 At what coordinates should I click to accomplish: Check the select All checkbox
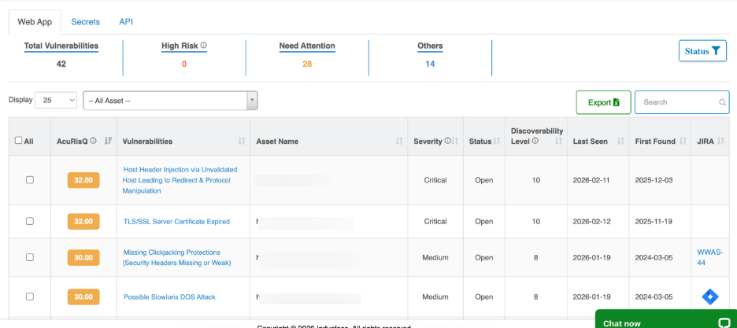click(x=18, y=141)
